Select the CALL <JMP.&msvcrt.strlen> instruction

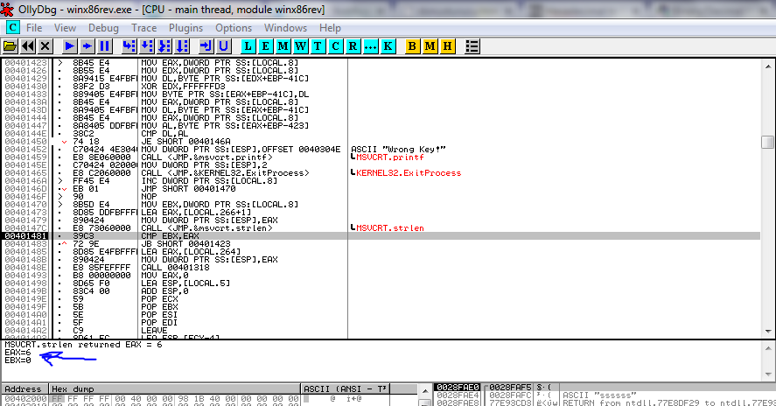point(206,228)
